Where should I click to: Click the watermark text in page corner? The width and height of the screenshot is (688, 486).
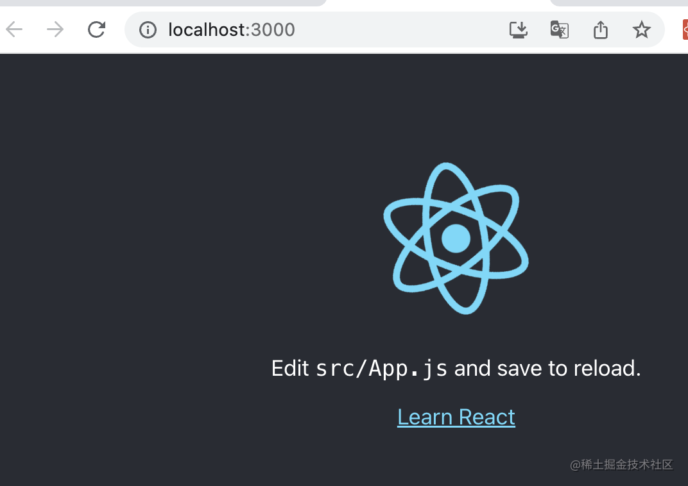pos(621,465)
